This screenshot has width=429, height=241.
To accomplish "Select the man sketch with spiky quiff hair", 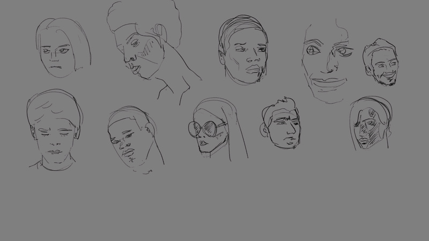I will click(280, 123).
